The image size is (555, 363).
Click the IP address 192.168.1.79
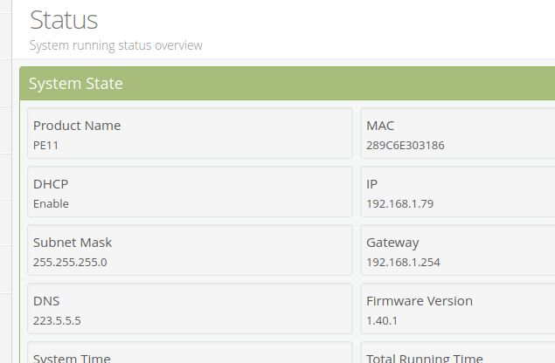click(x=400, y=204)
